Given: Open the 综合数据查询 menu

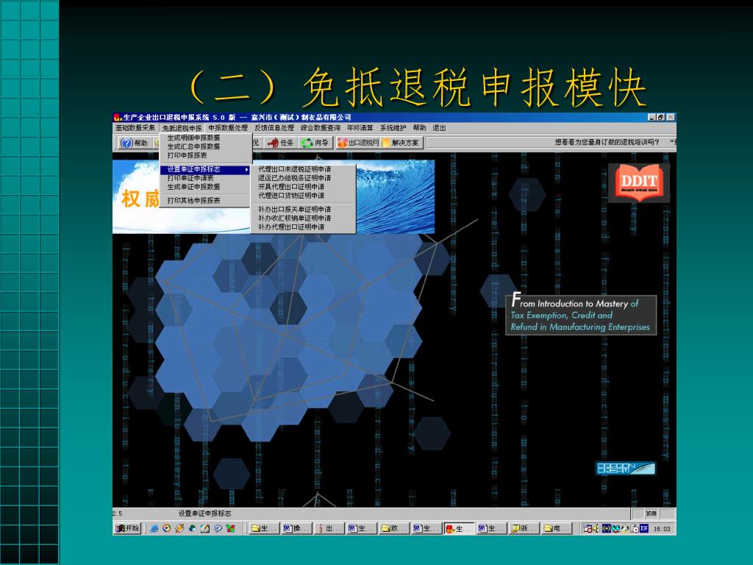Looking at the screenshot, I should click(320, 128).
